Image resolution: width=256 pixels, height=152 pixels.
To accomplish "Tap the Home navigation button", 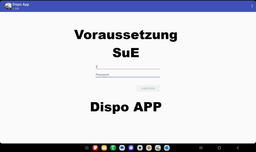I will (219, 148).
